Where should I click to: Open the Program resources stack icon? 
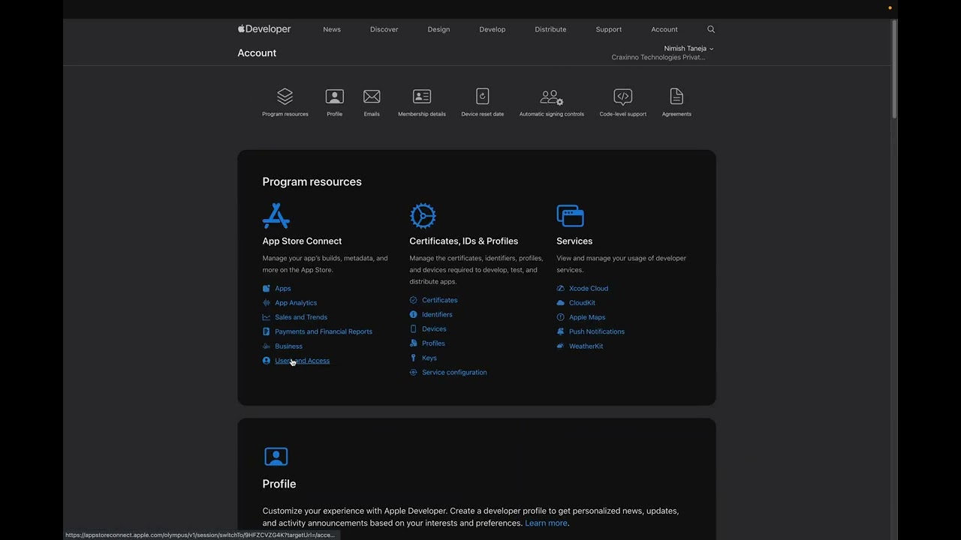285,96
